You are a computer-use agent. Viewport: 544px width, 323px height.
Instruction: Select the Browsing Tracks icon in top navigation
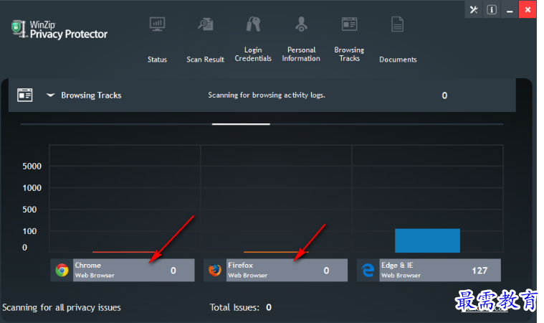(x=349, y=25)
